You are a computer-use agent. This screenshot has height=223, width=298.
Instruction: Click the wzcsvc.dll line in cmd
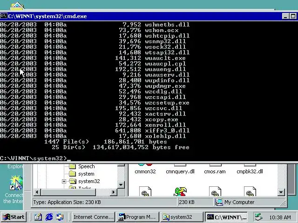tap(91, 108)
